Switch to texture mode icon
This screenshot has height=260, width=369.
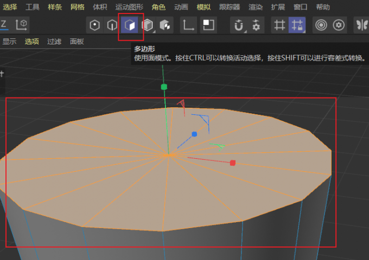[x=165, y=25]
